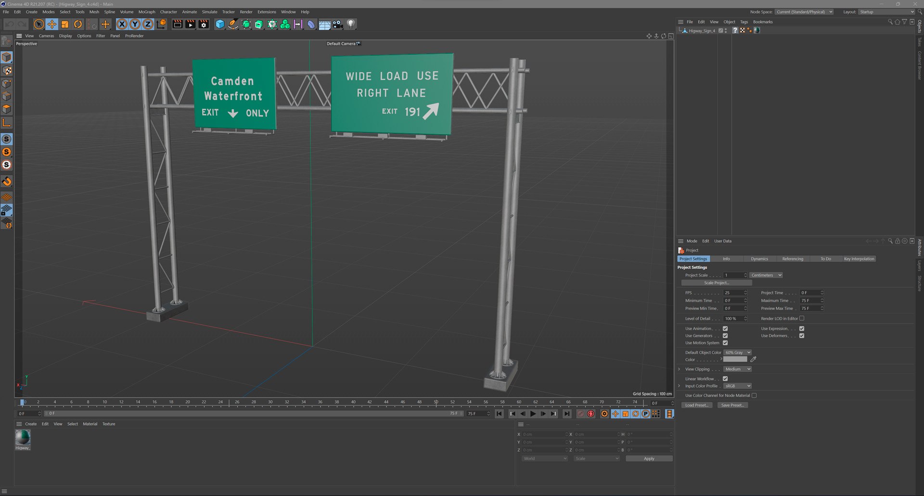Viewport: 924px width, 496px height.
Task: Switch to the Dynamics tab
Action: [x=759, y=259]
